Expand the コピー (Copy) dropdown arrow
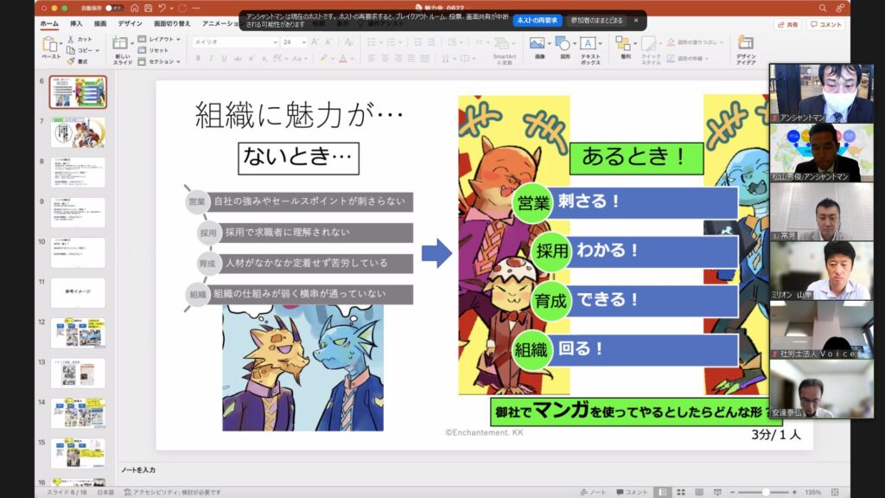The height and width of the screenshot is (498, 885). point(98,50)
